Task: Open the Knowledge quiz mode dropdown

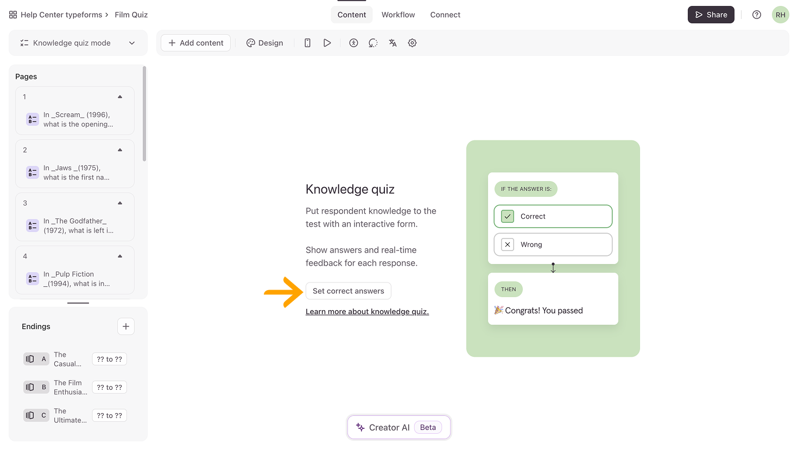Action: tap(78, 43)
